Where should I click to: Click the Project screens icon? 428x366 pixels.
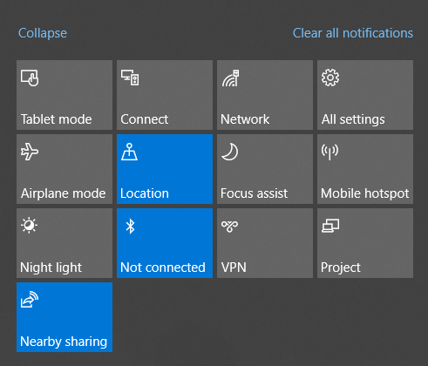pos(330,226)
